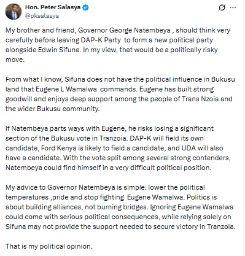Viewport: 245px width, 256px height.
Task: Click the paragraph beginning "My advice to Governor"
Action: tap(120, 207)
